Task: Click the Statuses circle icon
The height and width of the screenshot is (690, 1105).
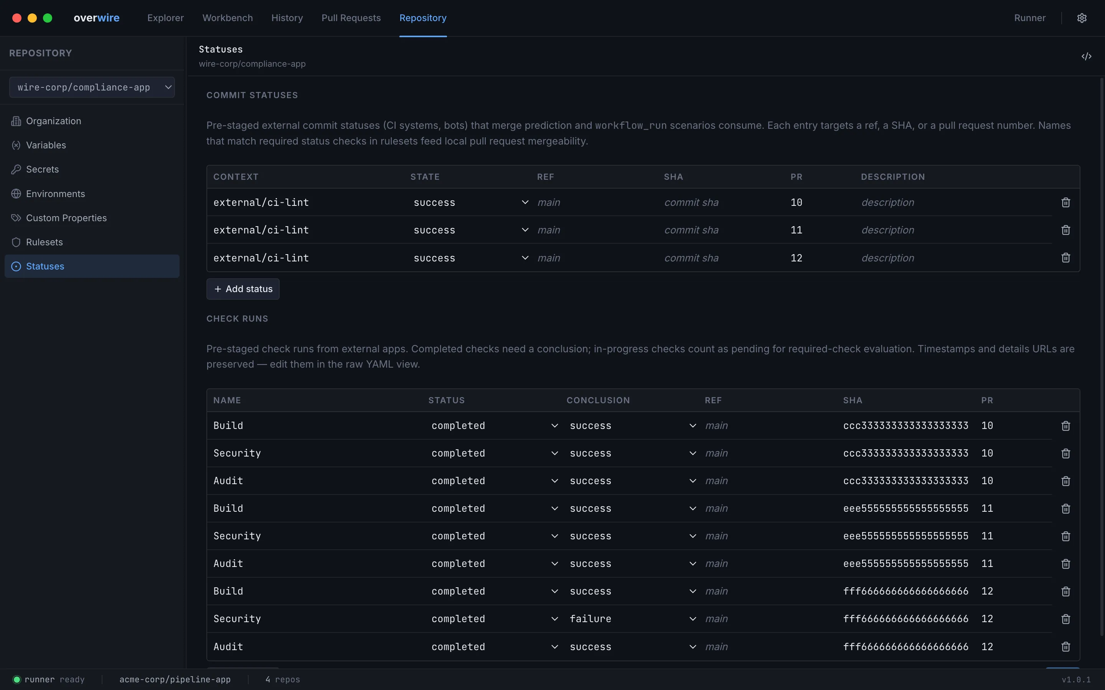Action: tap(16, 266)
